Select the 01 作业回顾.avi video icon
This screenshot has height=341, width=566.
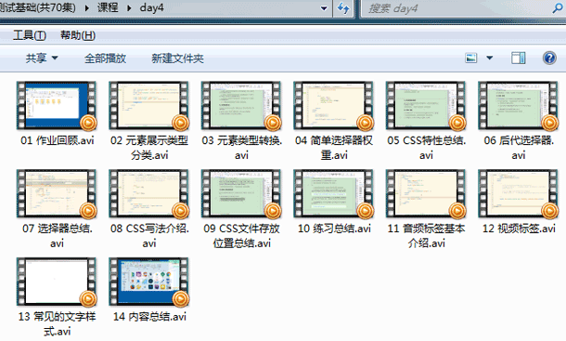click(x=57, y=105)
